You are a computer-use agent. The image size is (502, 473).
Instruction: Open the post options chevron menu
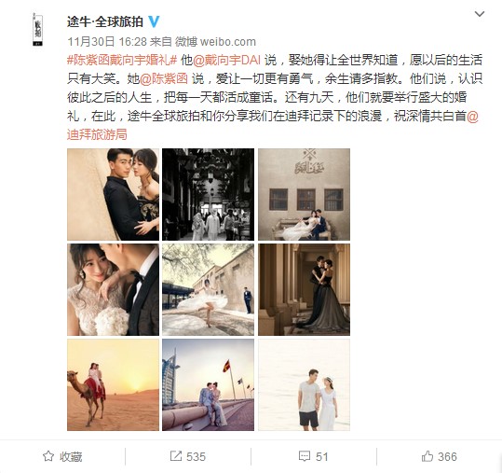pos(480,14)
